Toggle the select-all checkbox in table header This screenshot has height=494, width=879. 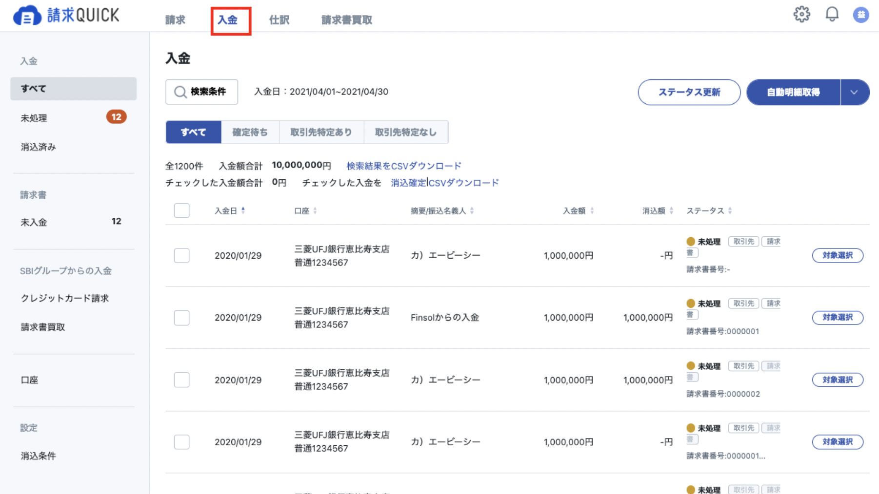coord(181,210)
